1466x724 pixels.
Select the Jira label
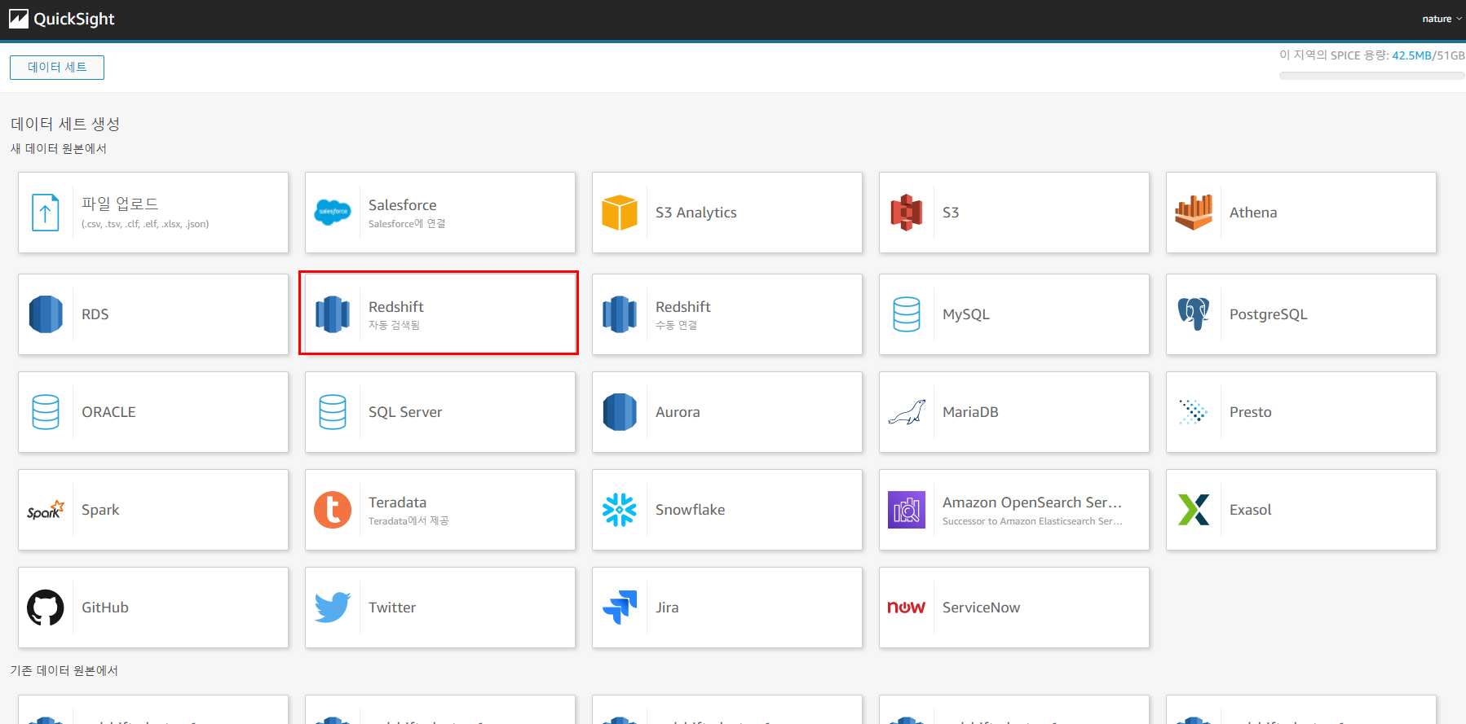click(x=667, y=608)
